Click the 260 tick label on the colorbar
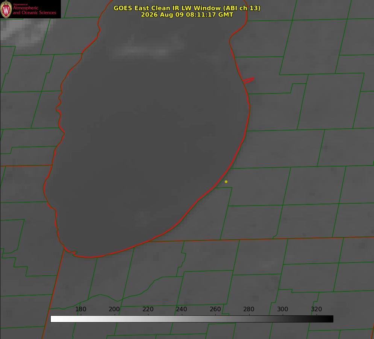This screenshot has width=374, height=339. [x=215, y=309]
